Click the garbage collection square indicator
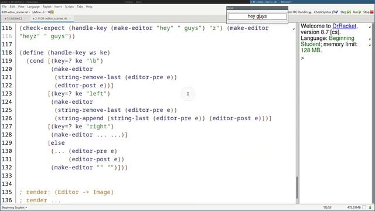This screenshot has height=211, width=375. point(364,207)
